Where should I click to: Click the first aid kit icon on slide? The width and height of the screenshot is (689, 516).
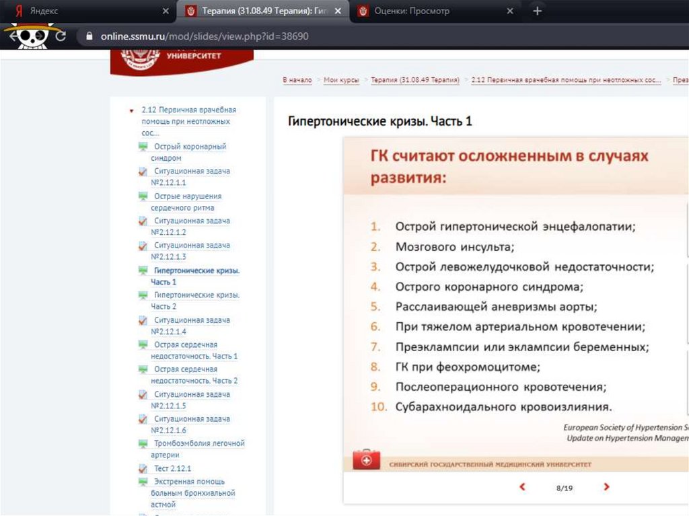click(x=366, y=459)
